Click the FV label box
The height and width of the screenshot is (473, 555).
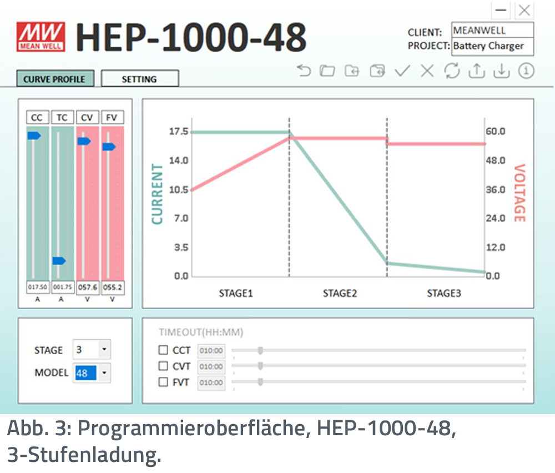click(x=112, y=118)
